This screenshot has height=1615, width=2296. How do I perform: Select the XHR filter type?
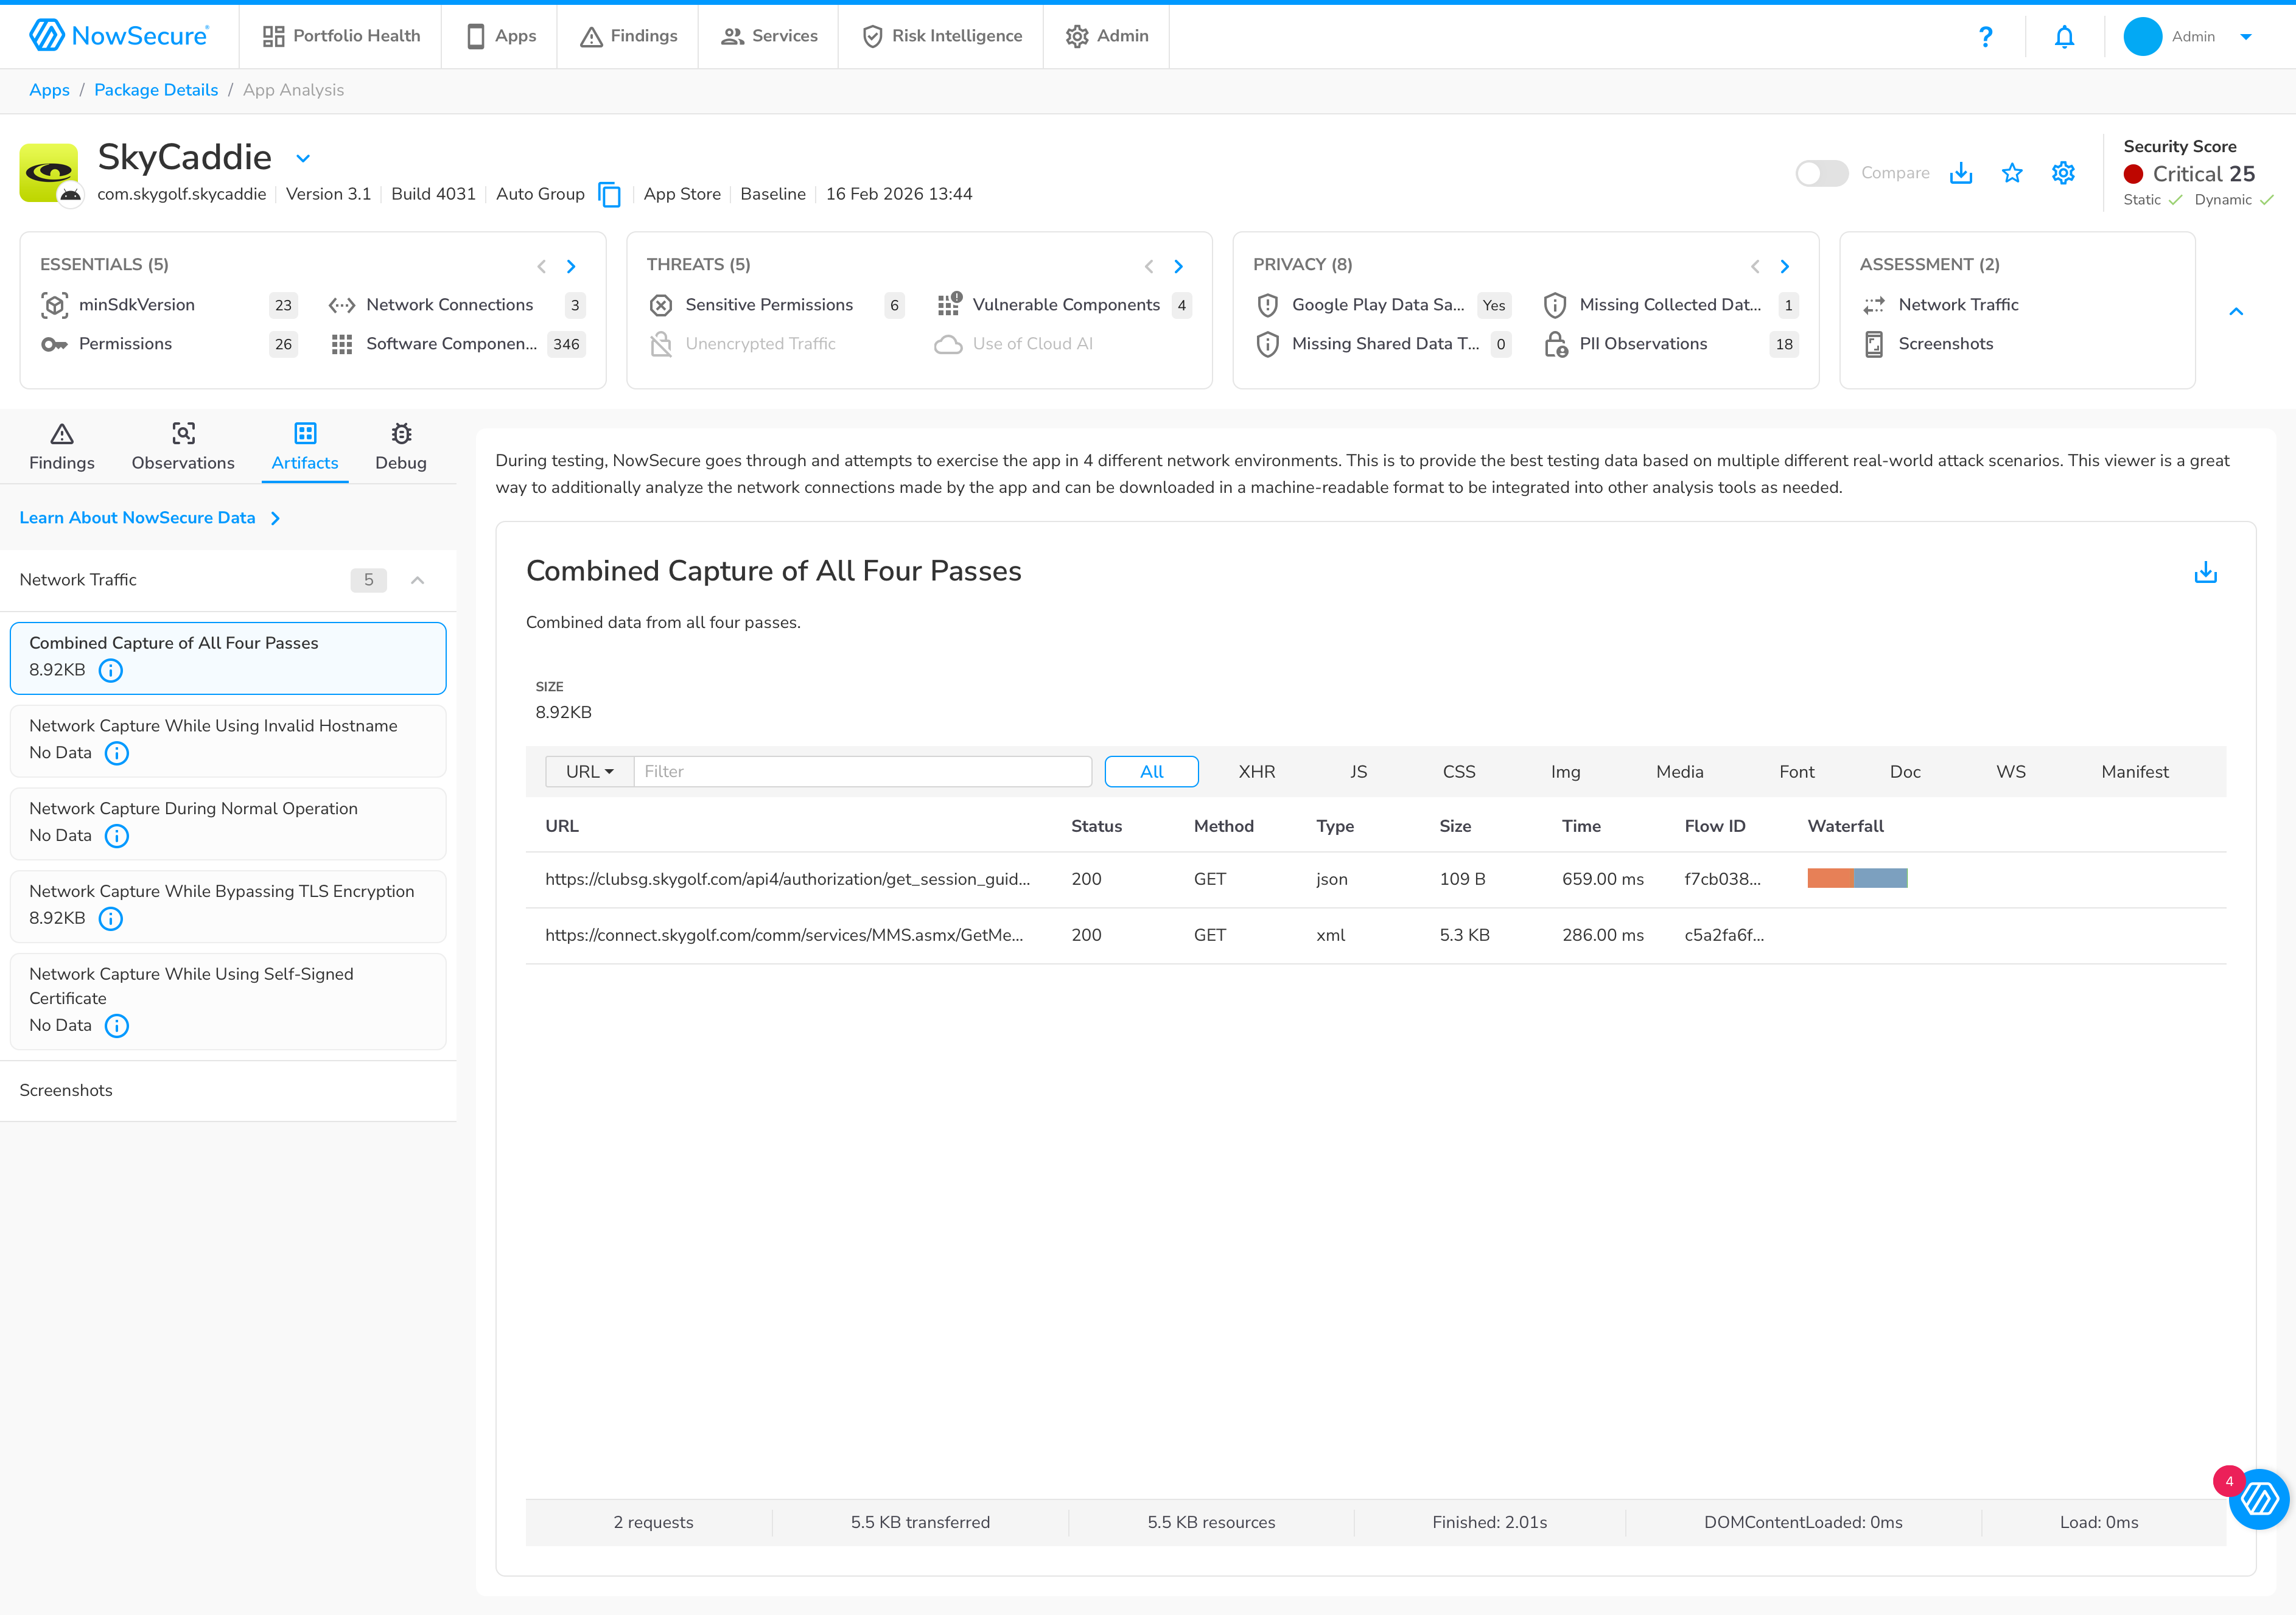coord(1256,772)
